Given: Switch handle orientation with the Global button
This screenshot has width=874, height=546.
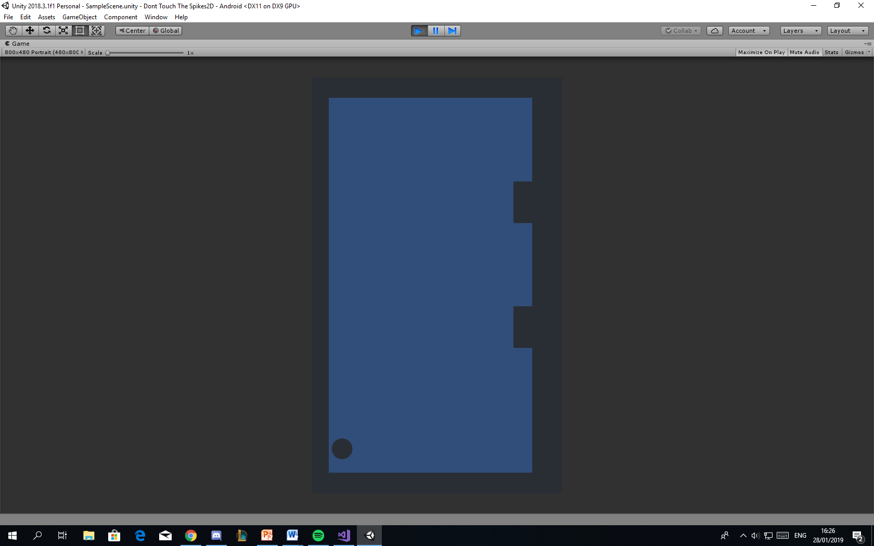Looking at the screenshot, I should 165,30.
